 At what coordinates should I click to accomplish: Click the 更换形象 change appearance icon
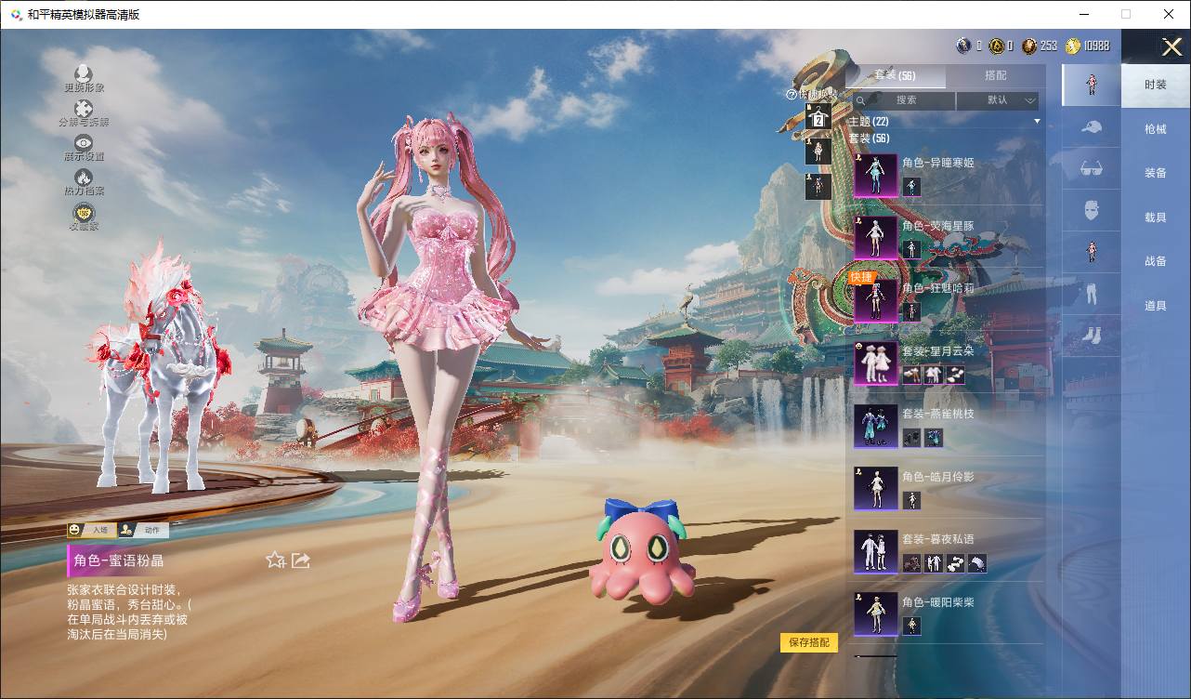tap(84, 73)
